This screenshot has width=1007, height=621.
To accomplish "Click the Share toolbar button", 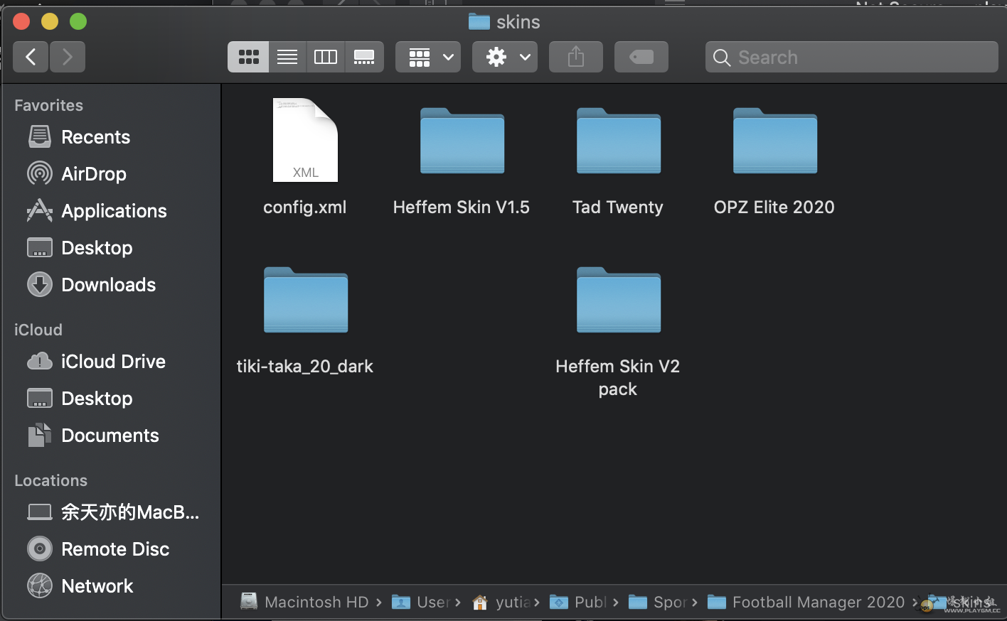I will pos(576,57).
